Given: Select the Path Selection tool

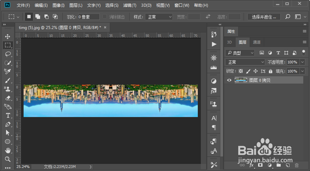Looking at the screenshot, I should pyautogui.click(x=7, y=133).
